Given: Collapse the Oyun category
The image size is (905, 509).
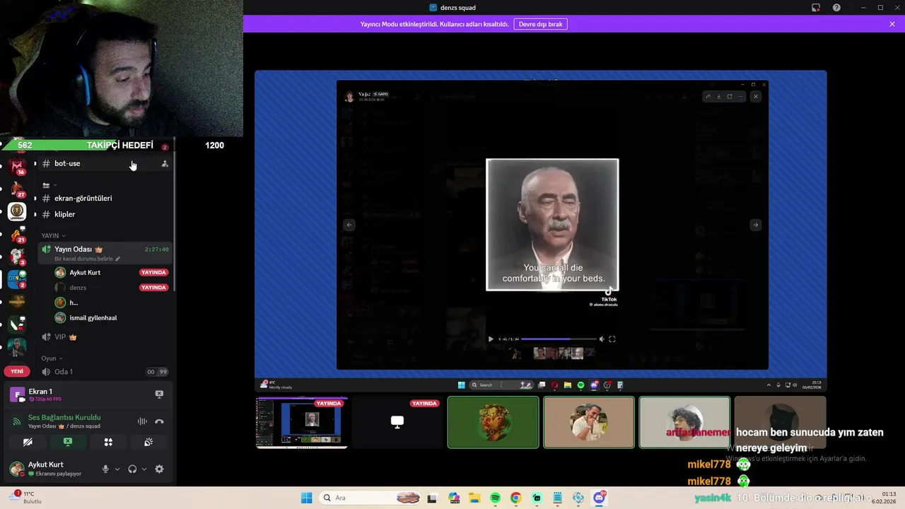Looking at the screenshot, I should (52, 358).
